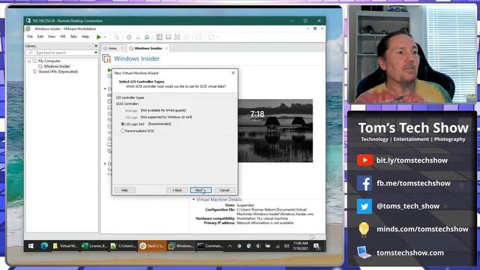Expand the system tray hidden icons chevron
This screenshot has height=270, width=480.
click(x=230, y=246)
